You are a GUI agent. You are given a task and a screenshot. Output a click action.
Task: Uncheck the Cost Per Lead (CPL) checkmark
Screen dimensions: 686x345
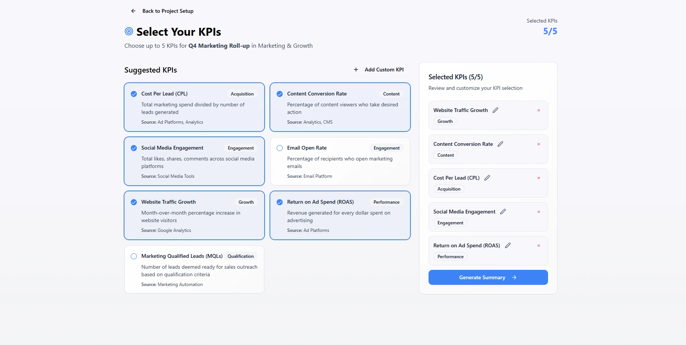(x=134, y=94)
